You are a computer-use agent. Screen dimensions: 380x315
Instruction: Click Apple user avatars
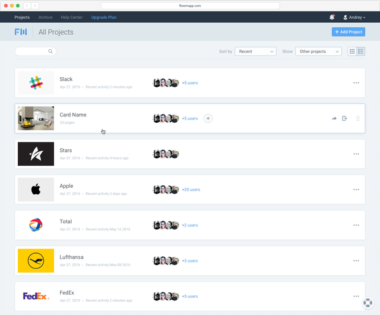click(x=166, y=190)
